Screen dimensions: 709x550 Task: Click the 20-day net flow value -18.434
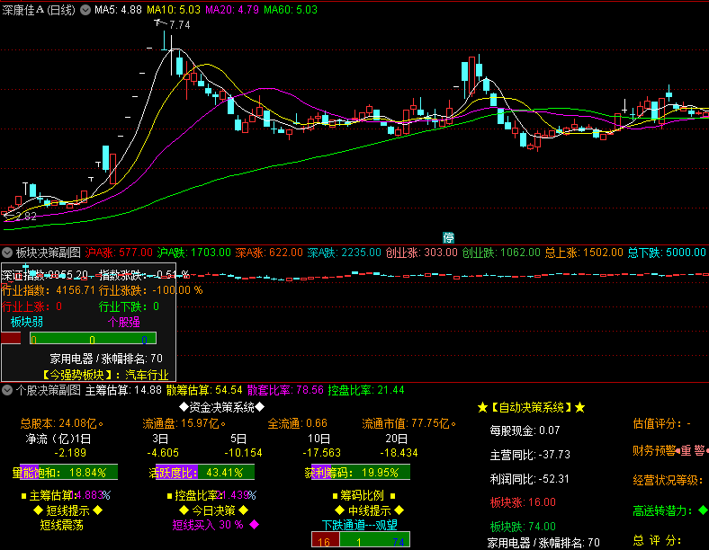pos(399,453)
